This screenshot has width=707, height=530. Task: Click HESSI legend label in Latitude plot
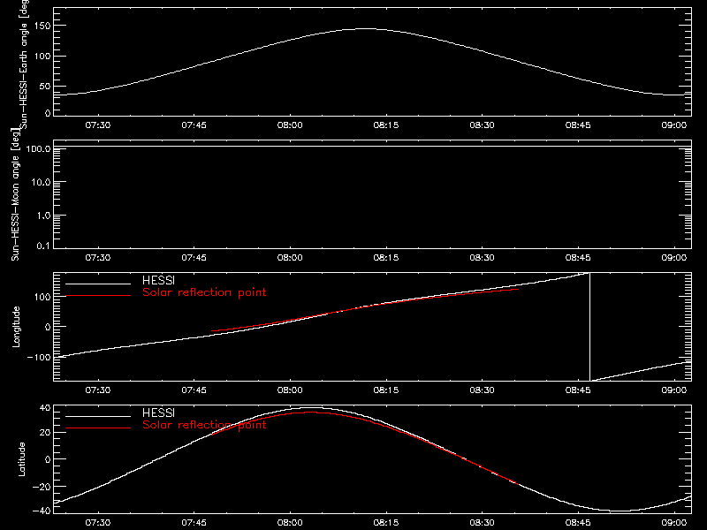pyautogui.click(x=158, y=413)
